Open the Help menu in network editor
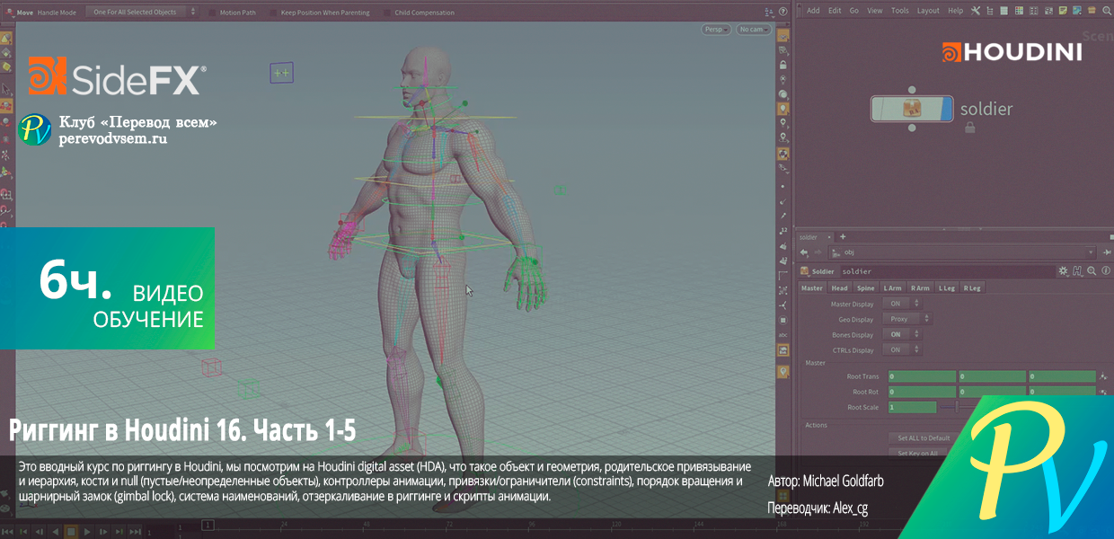This screenshot has height=539, width=1114. coord(955,11)
